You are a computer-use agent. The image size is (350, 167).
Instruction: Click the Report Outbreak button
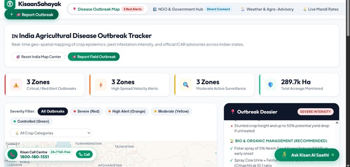(x=31, y=14)
